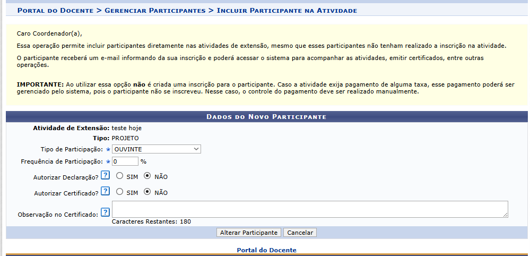The height and width of the screenshot is (256, 530).
Task: Click the Observação no Certificado text area
Action: [x=310, y=209]
